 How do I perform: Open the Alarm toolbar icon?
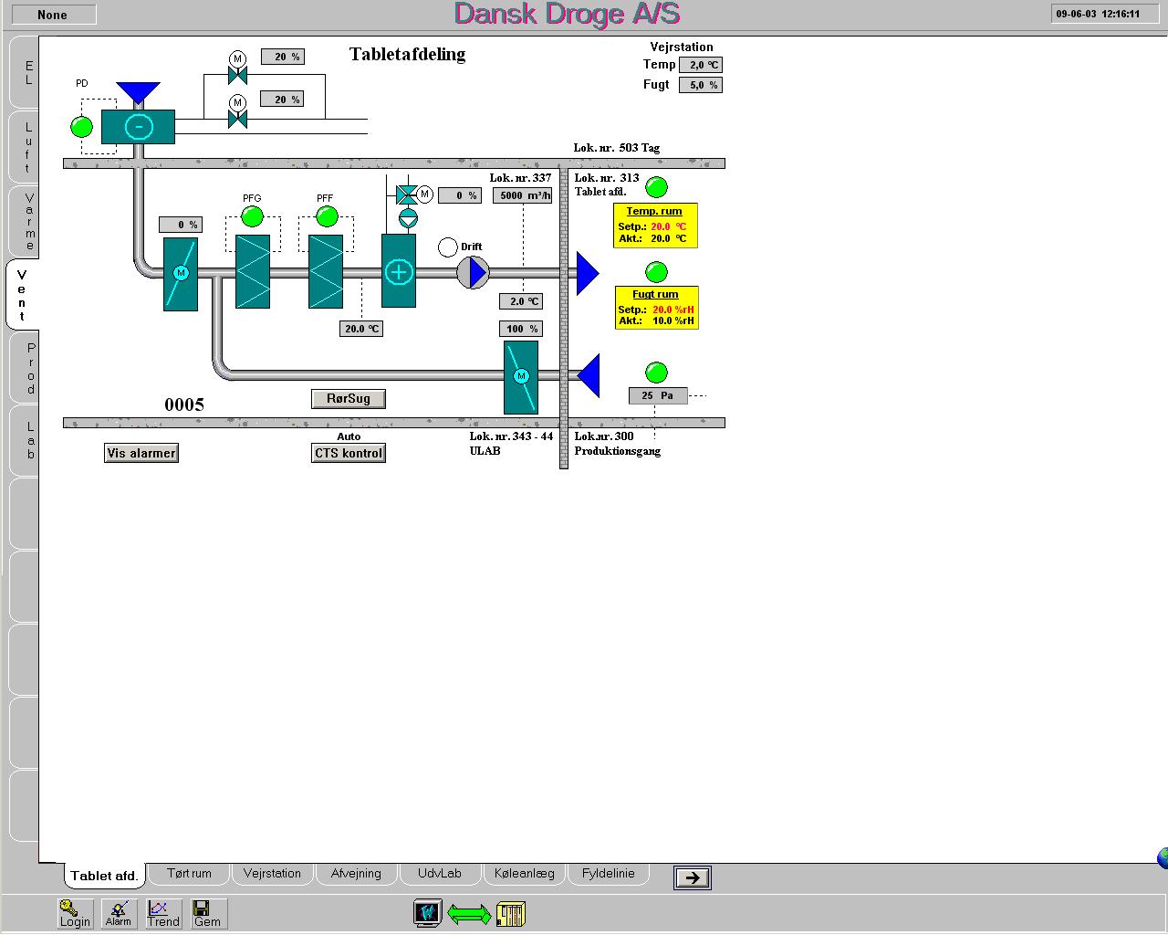click(x=119, y=913)
